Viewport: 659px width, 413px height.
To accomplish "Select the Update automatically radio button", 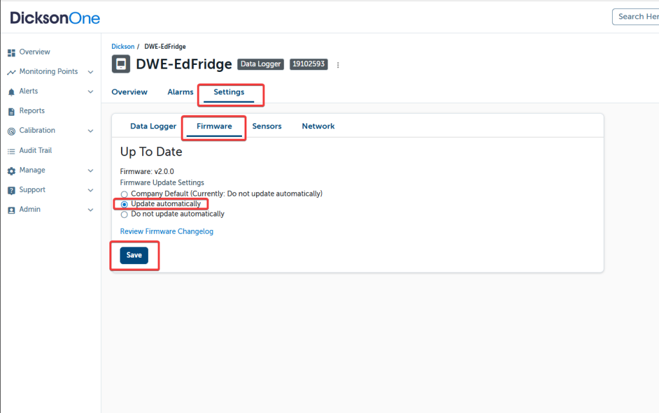I will pyautogui.click(x=124, y=204).
